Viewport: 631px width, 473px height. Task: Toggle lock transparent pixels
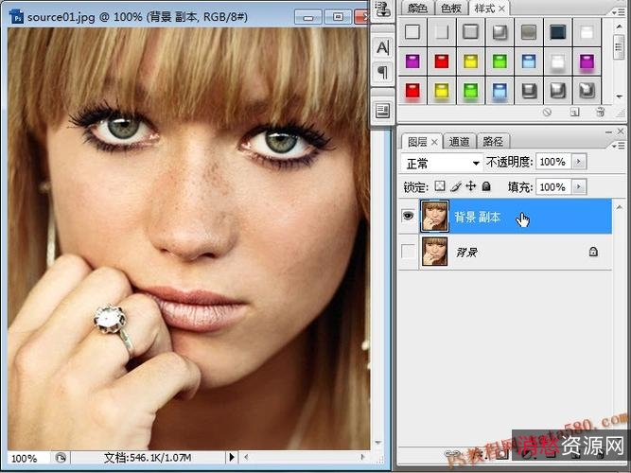pyautogui.click(x=440, y=186)
